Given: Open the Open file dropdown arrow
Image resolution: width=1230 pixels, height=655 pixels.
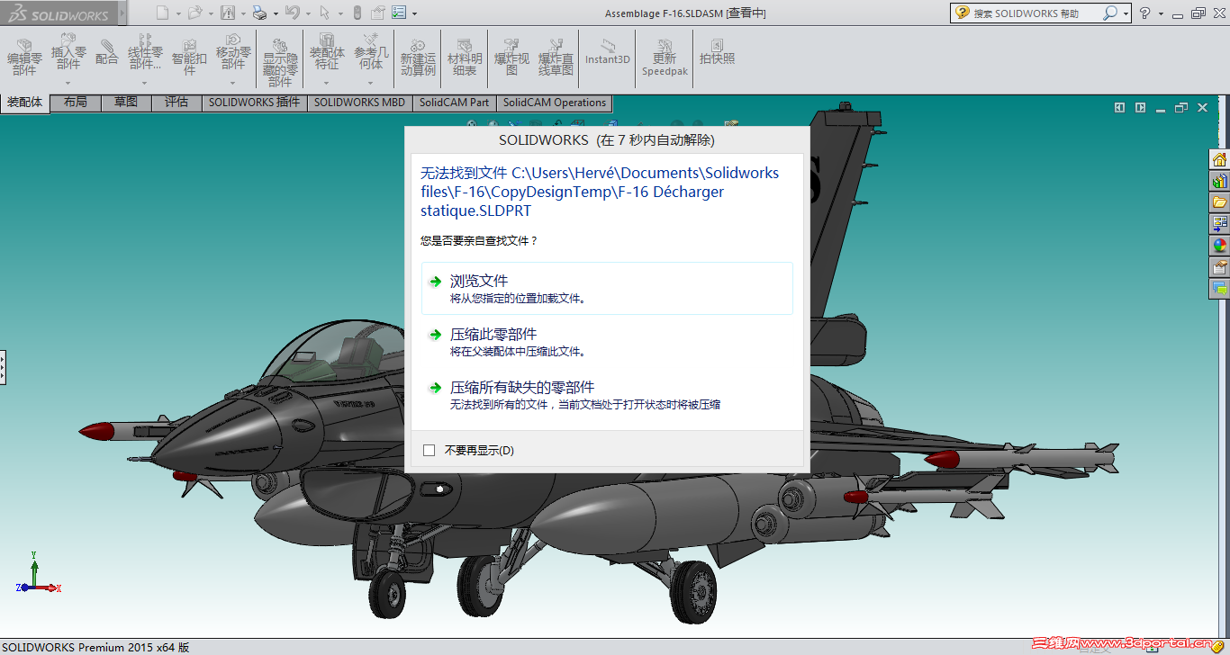Looking at the screenshot, I should pyautogui.click(x=211, y=14).
